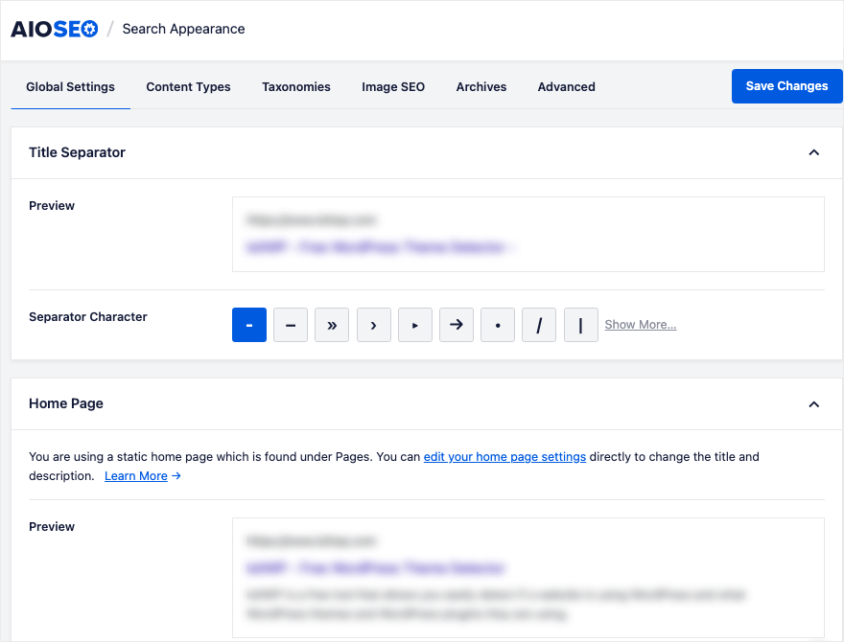The height and width of the screenshot is (642, 844).
Task: Click the Save Changes button
Action: coord(787,86)
